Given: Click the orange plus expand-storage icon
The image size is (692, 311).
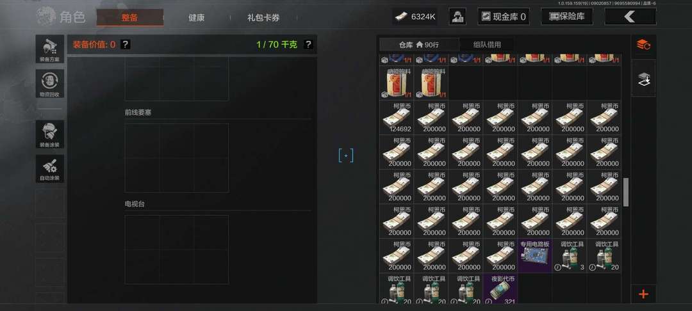Looking at the screenshot, I should pyautogui.click(x=643, y=294).
